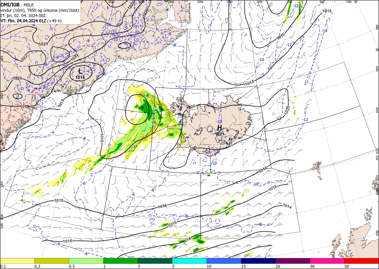Click the '0.3' legend scale value
Viewport: 379px width, 269px height.
[x=37, y=266]
